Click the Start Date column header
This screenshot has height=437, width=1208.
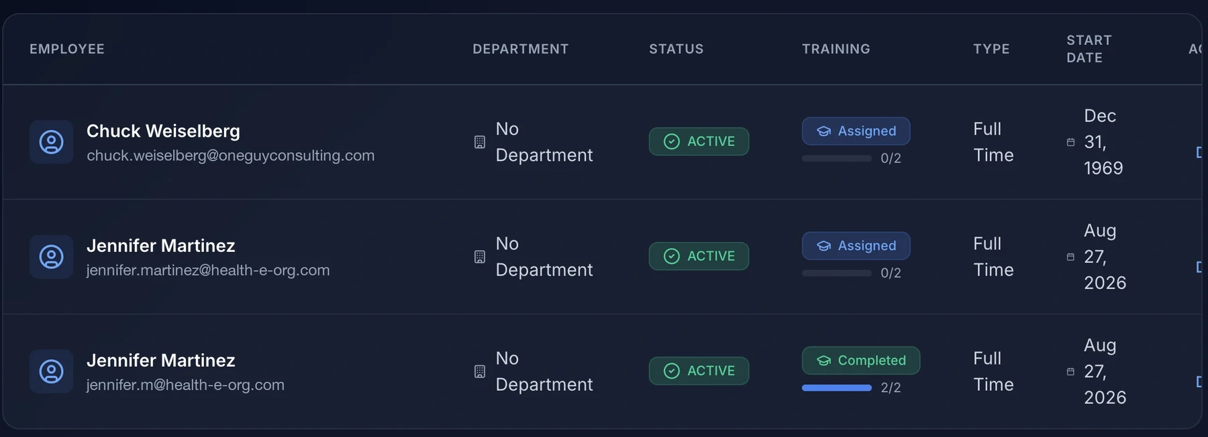click(1089, 49)
